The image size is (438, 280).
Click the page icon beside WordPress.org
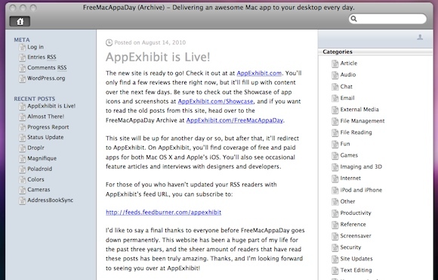pos(22,79)
